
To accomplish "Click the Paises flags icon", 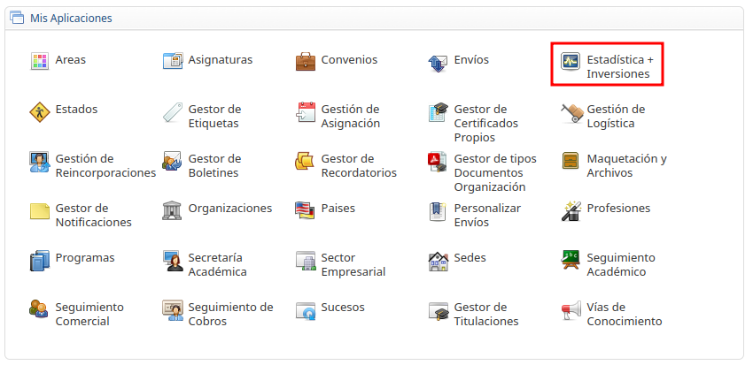I will coord(305,210).
